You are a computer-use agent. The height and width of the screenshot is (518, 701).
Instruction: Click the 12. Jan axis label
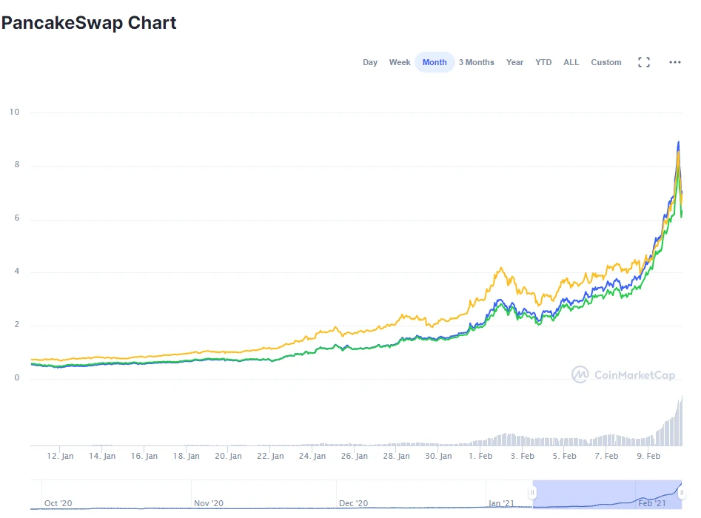[x=60, y=456]
